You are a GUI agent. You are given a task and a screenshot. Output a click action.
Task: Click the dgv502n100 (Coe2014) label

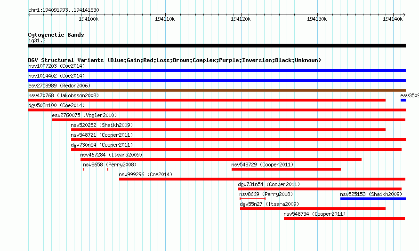(x=56, y=105)
